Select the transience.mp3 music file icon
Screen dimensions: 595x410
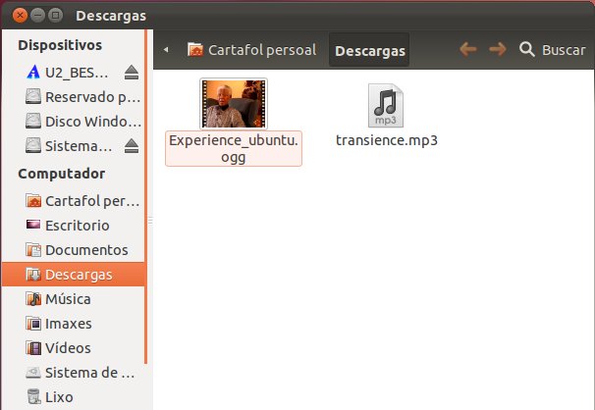pyautogui.click(x=386, y=106)
